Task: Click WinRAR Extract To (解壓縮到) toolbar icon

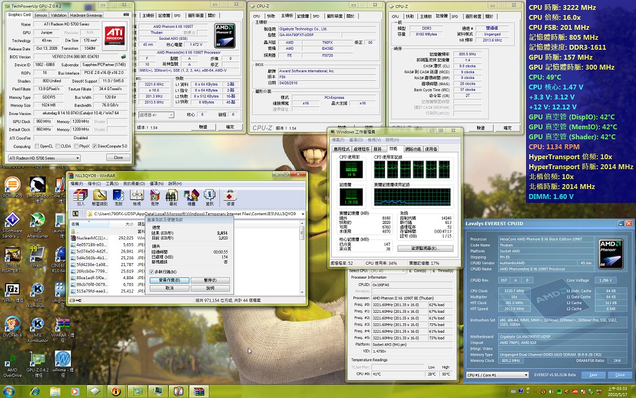Action: (100, 197)
